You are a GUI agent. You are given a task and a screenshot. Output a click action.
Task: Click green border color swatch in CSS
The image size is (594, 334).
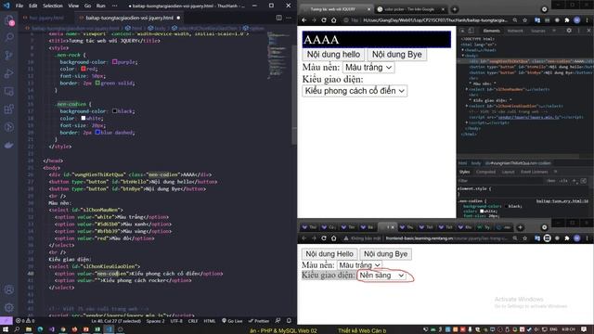tap(97, 83)
